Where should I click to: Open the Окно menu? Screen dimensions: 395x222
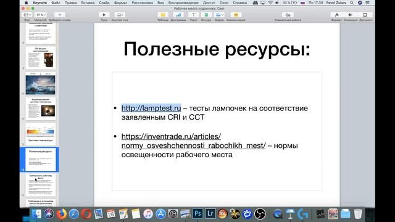click(x=223, y=2)
